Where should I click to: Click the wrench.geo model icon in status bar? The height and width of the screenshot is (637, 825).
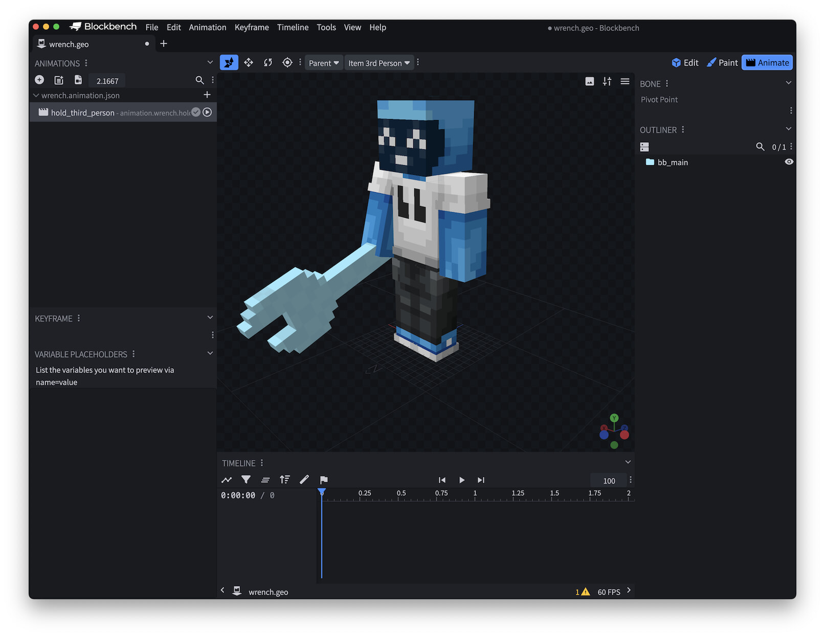tap(237, 590)
